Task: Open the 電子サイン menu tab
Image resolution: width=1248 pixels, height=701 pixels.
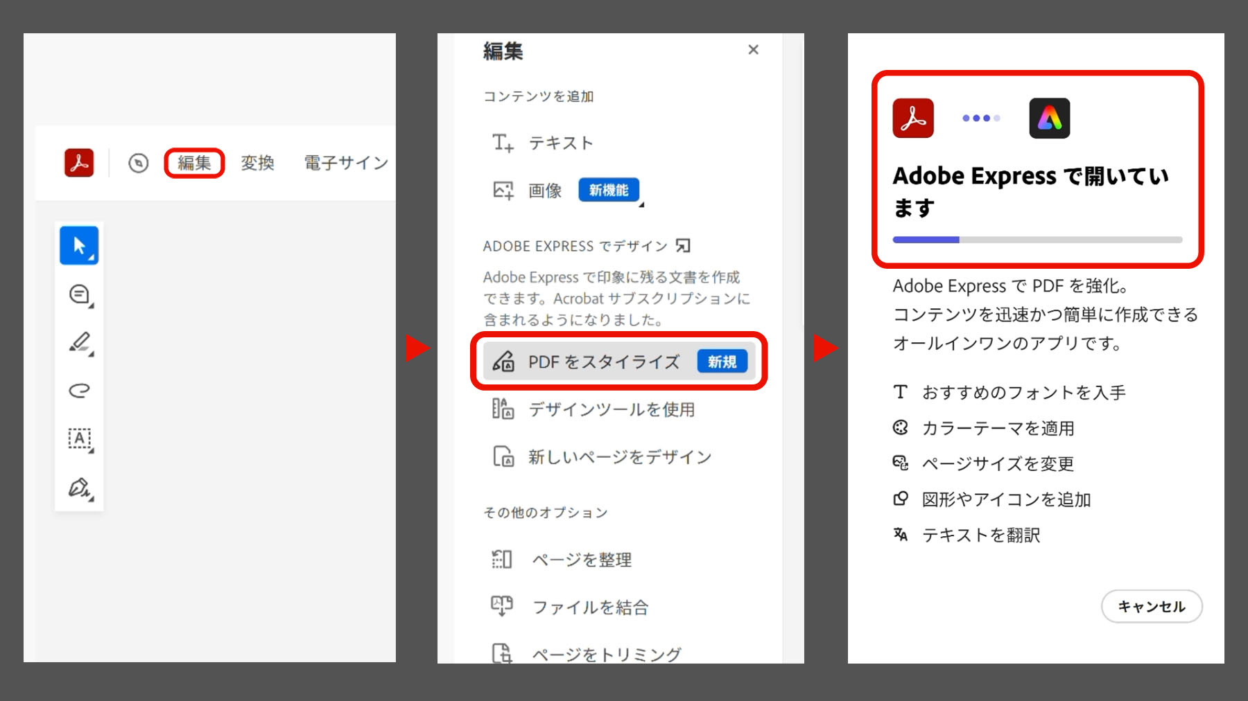Action: [346, 163]
